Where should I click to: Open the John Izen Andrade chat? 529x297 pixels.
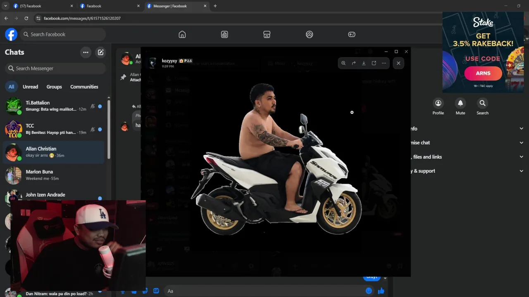[x=54, y=196]
